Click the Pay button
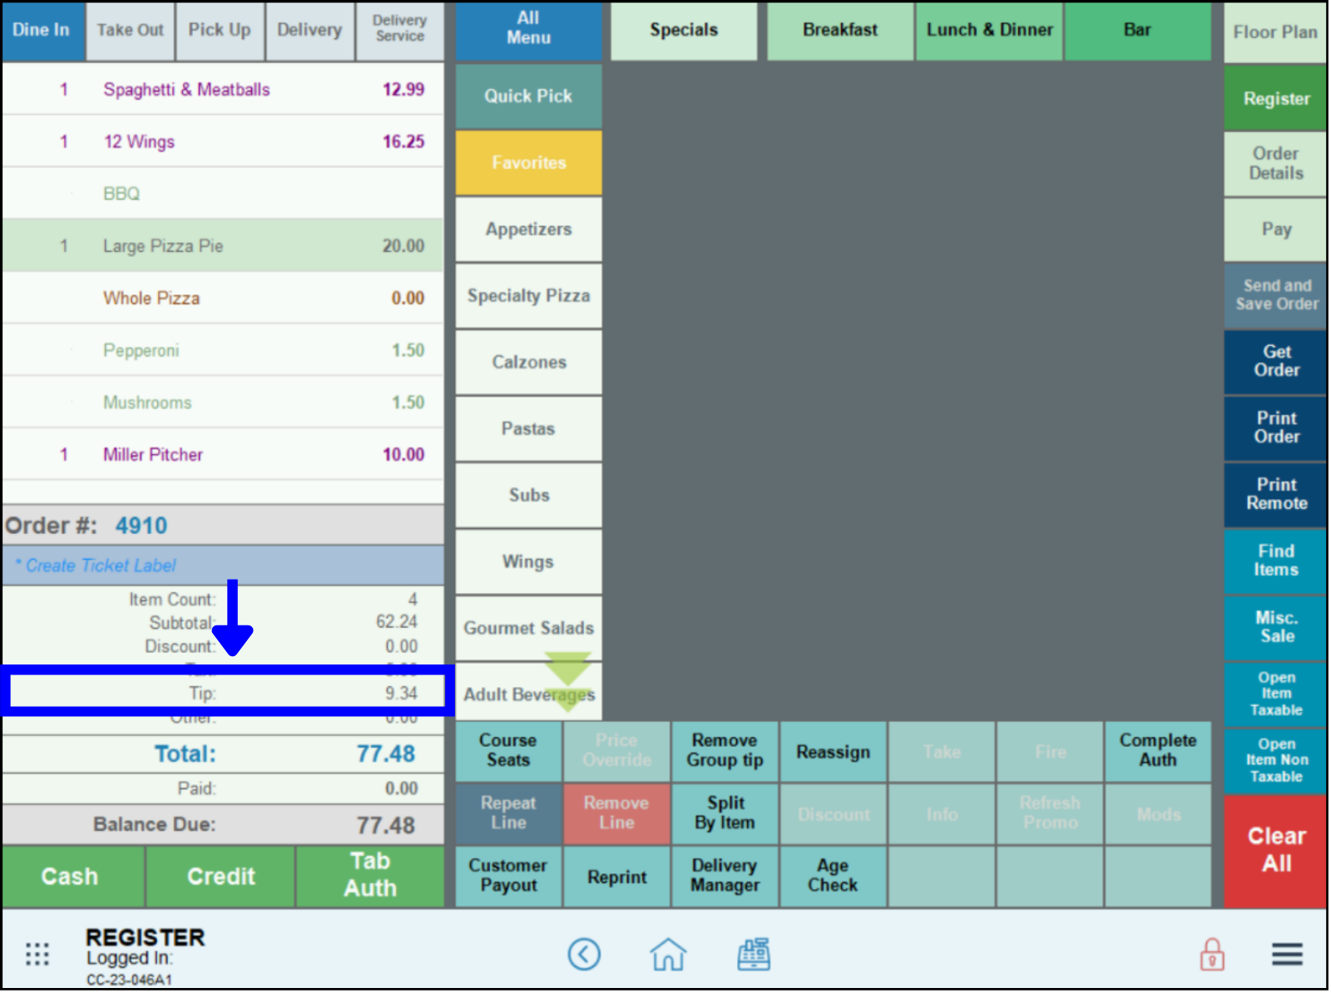Screen dimensions: 1331x993 click(x=1275, y=230)
